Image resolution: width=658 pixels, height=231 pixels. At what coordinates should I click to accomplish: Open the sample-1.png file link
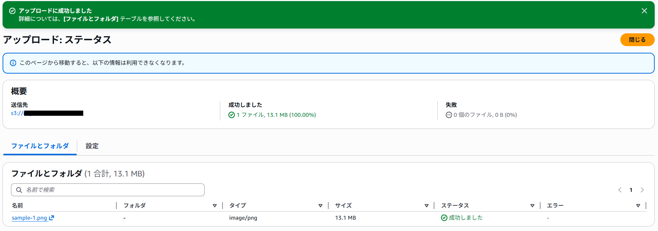29,218
